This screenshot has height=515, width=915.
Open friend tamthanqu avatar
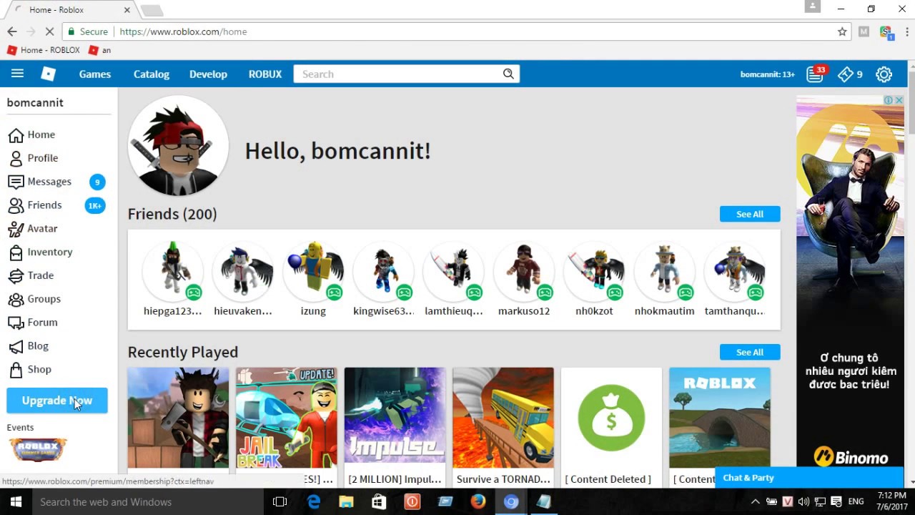click(735, 271)
